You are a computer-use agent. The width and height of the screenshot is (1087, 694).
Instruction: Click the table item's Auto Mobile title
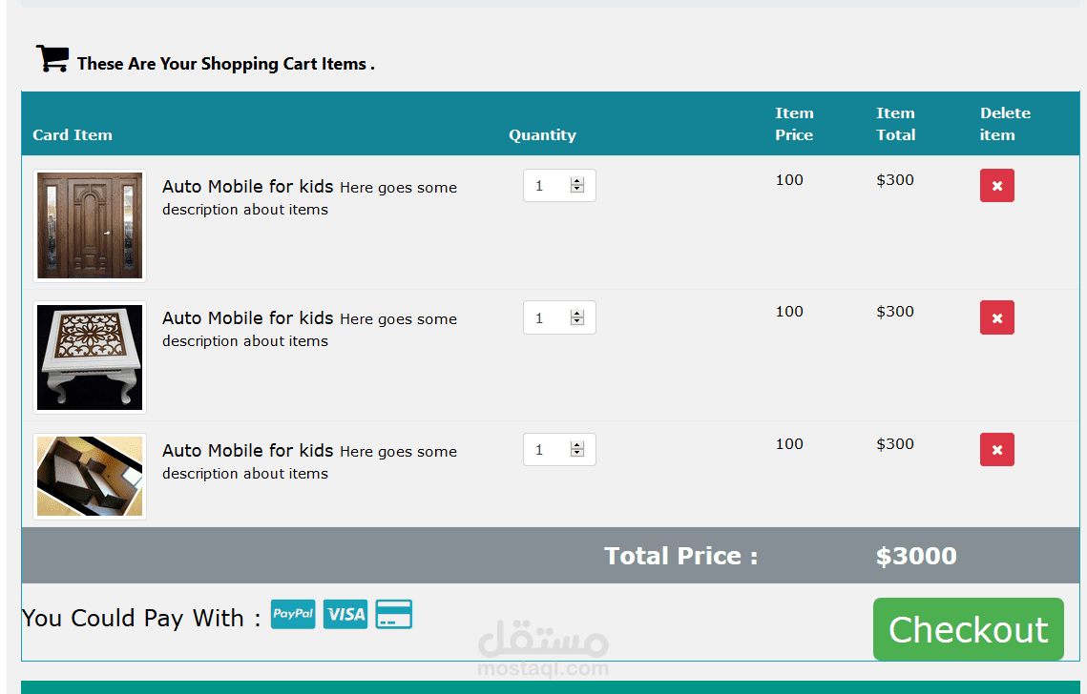[248, 317]
